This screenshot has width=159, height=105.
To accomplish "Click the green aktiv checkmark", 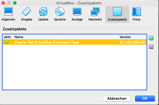I will click(x=7, y=42).
